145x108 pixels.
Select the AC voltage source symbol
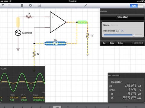click(18, 33)
